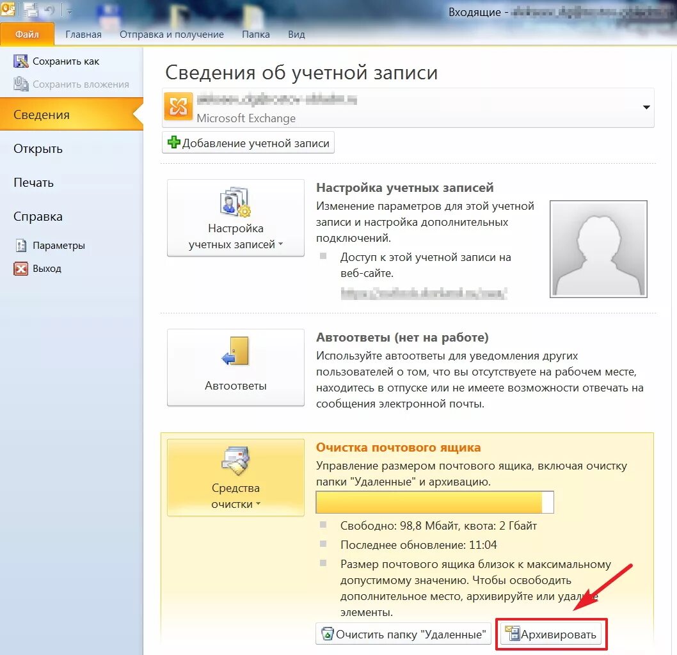Choose Выход in the sidebar
The height and width of the screenshot is (655, 677).
(47, 269)
